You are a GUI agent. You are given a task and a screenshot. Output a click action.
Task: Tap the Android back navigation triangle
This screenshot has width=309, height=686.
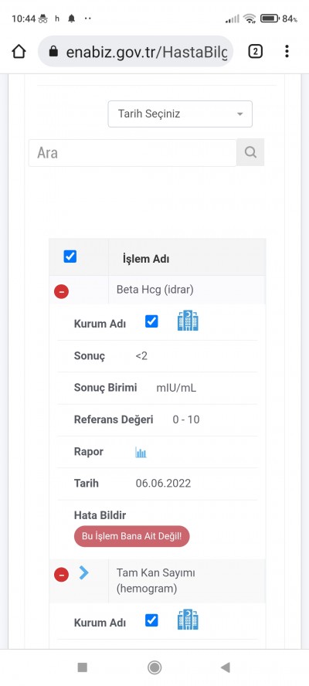coord(226,667)
